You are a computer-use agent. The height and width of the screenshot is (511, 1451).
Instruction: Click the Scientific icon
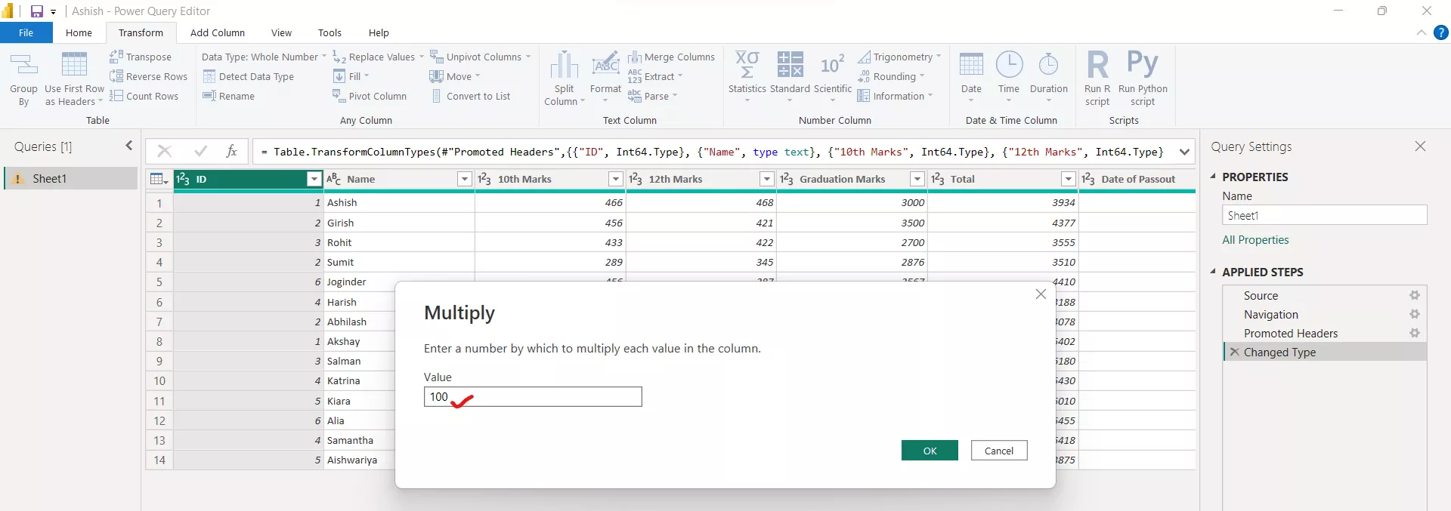832,65
